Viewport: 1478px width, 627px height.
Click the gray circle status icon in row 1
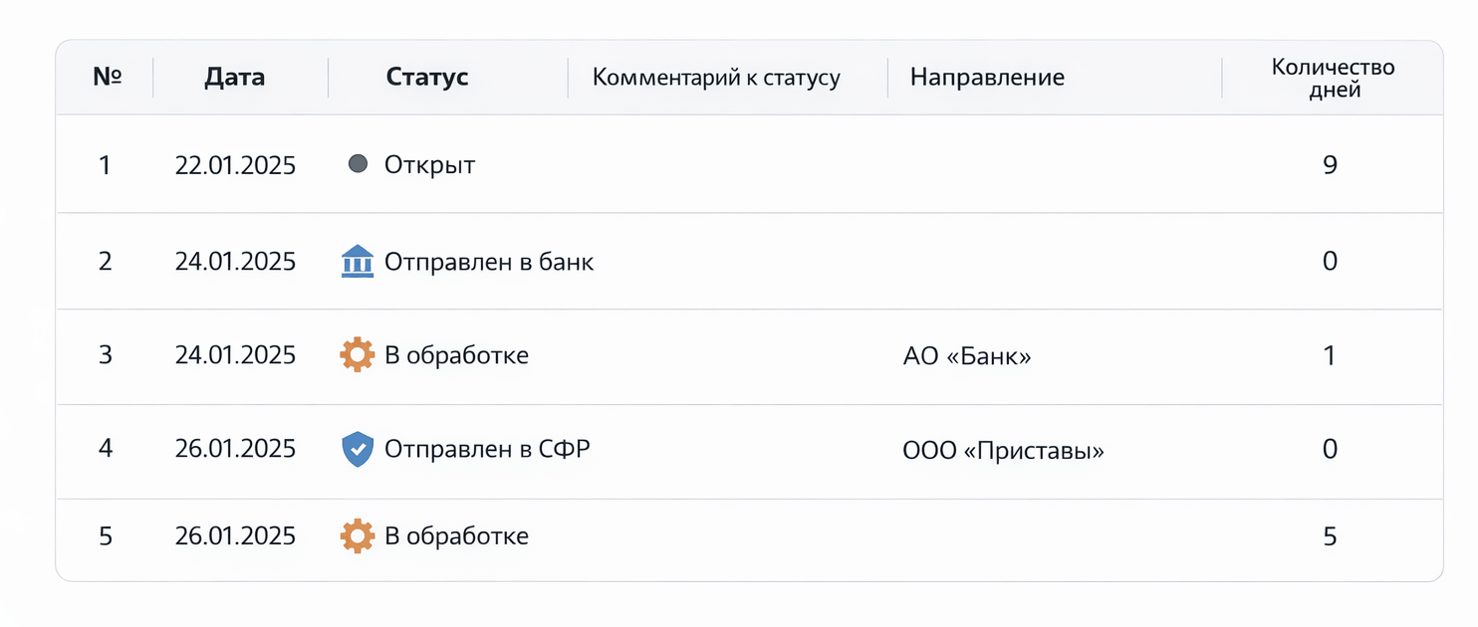tap(357, 164)
